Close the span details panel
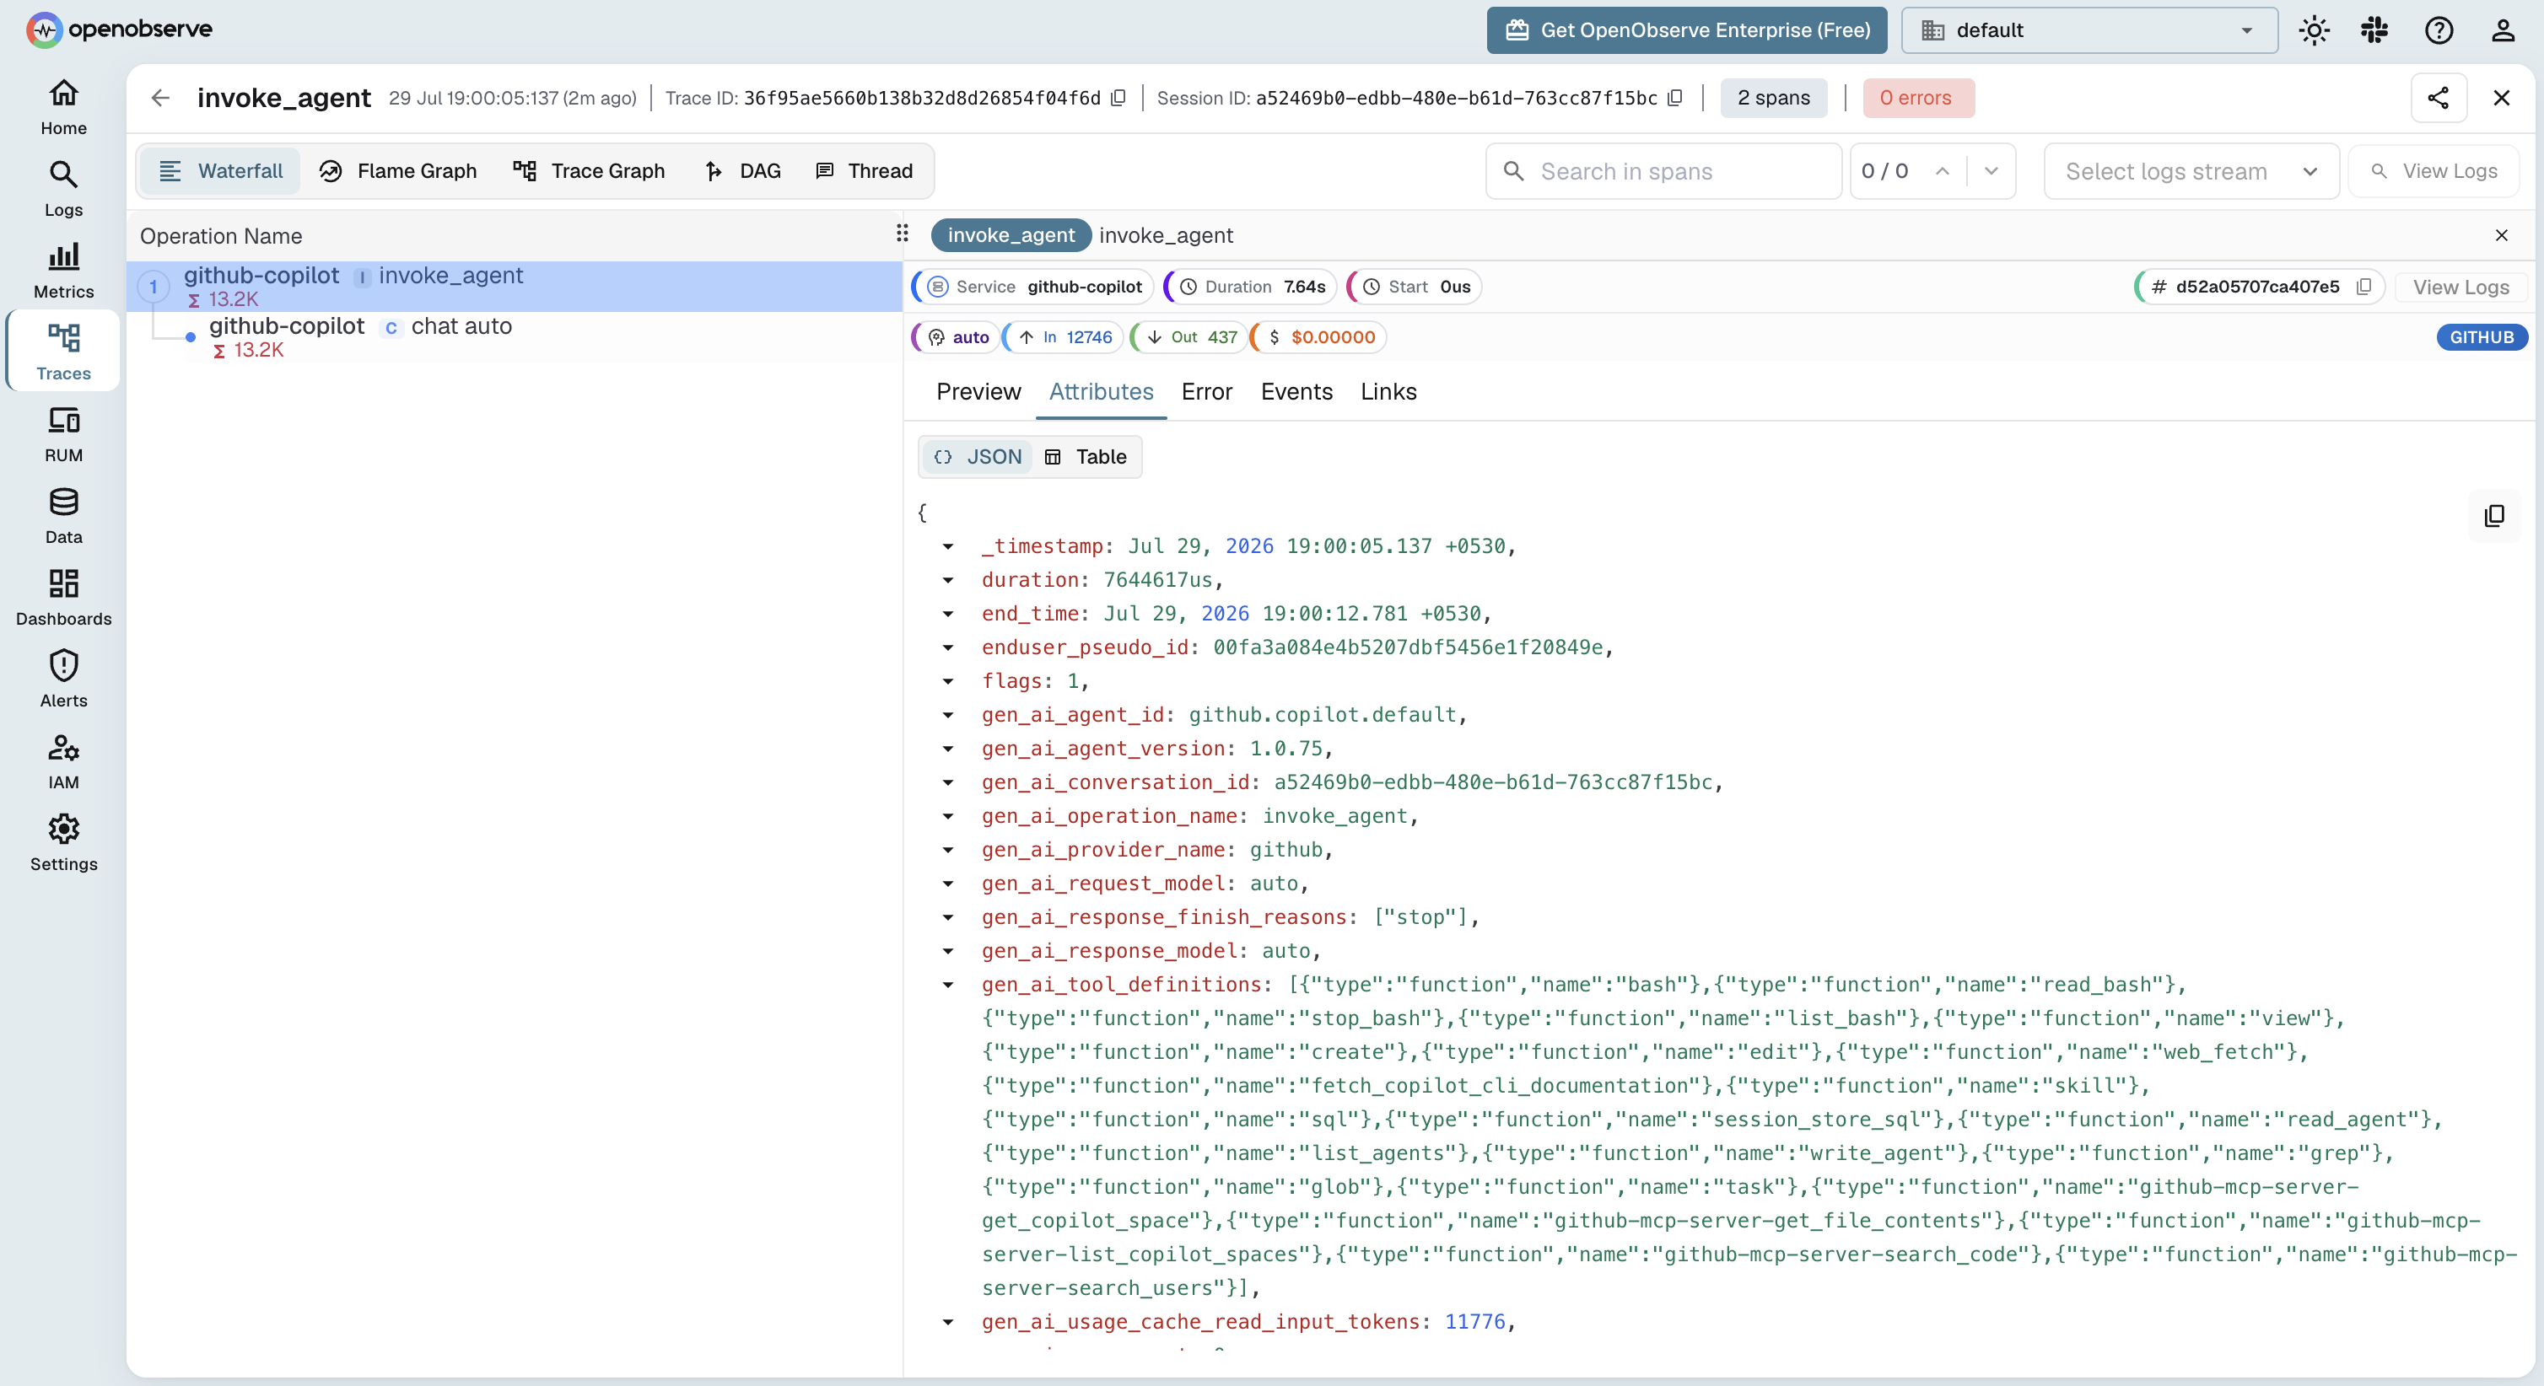Image resolution: width=2544 pixels, height=1386 pixels. [x=2500, y=235]
